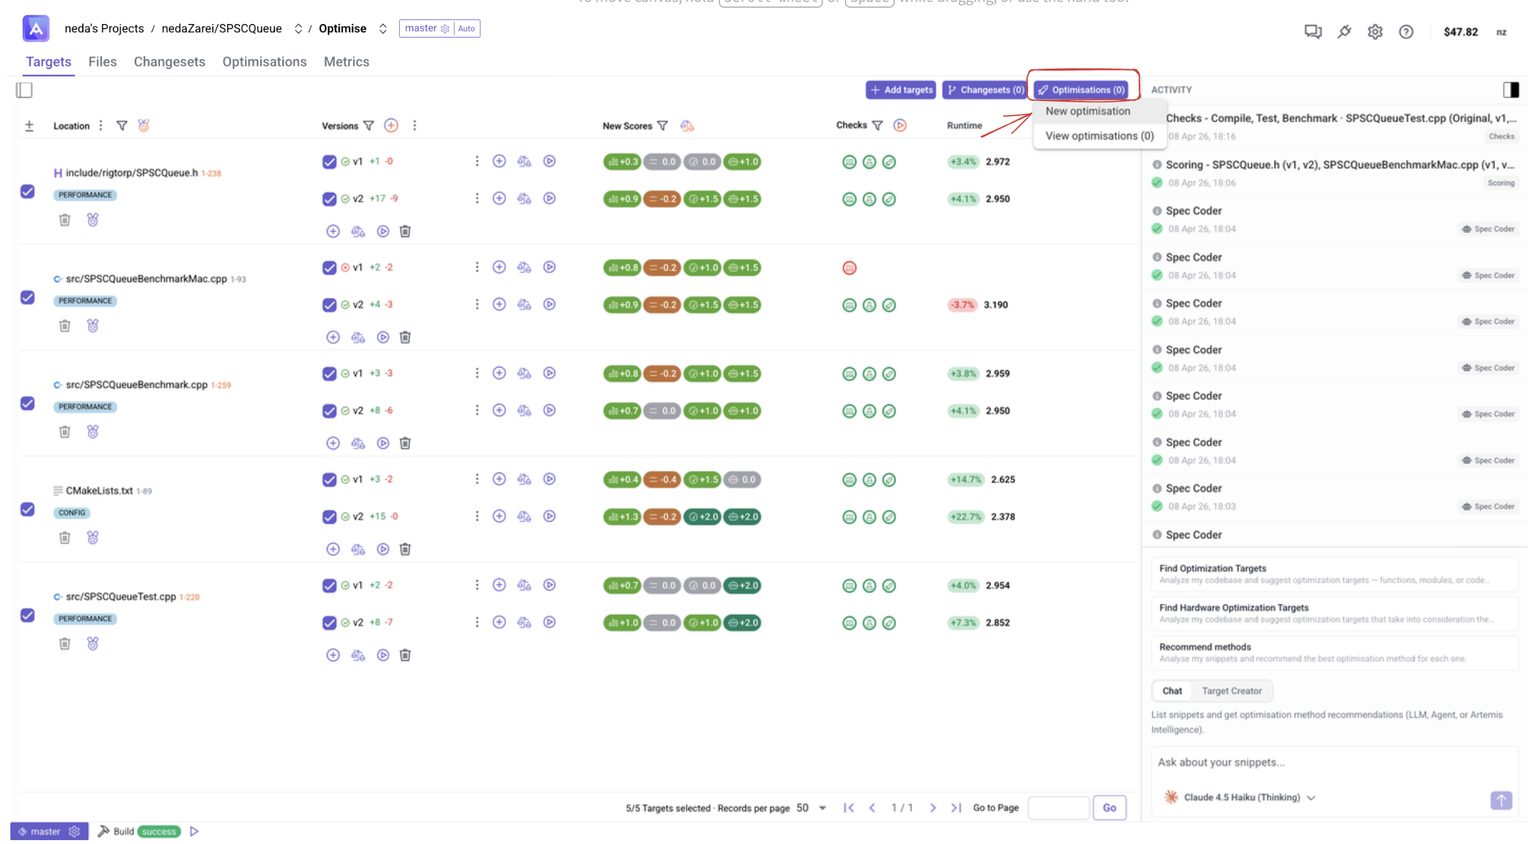
Task: Expand the master branch selector in breadcrumb
Action: [x=423, y=28]
